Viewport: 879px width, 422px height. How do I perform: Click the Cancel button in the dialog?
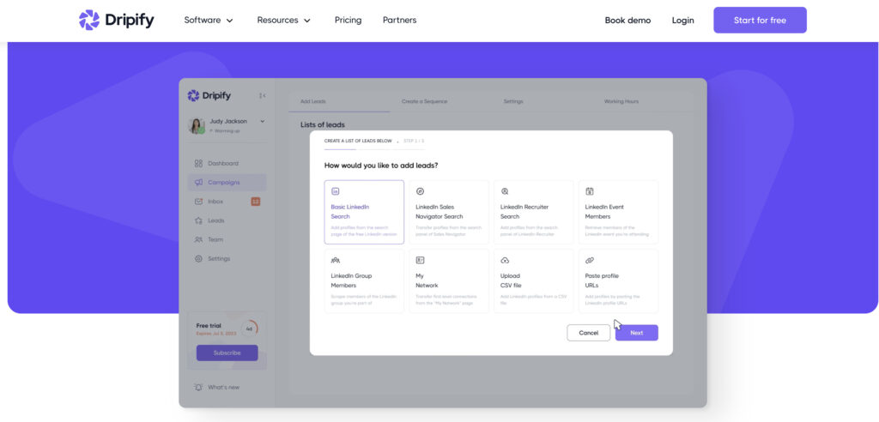[x=589, y=333]
